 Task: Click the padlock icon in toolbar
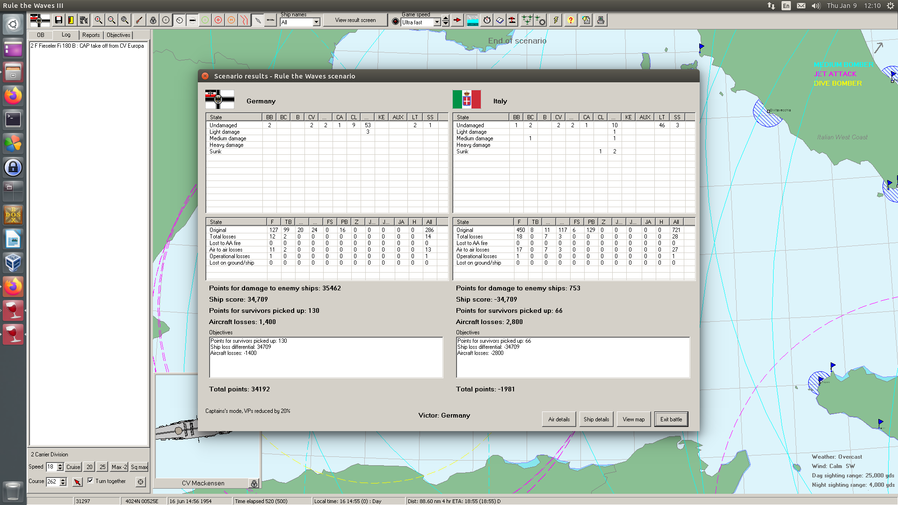(153, 20)
